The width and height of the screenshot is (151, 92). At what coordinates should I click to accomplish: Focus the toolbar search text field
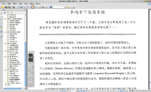[58, 7]
